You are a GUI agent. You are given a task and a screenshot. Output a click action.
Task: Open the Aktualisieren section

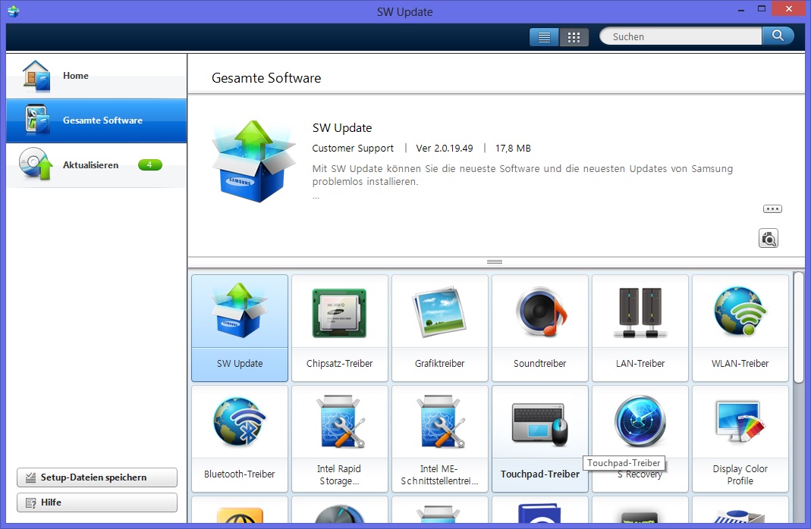click(96, 165)
